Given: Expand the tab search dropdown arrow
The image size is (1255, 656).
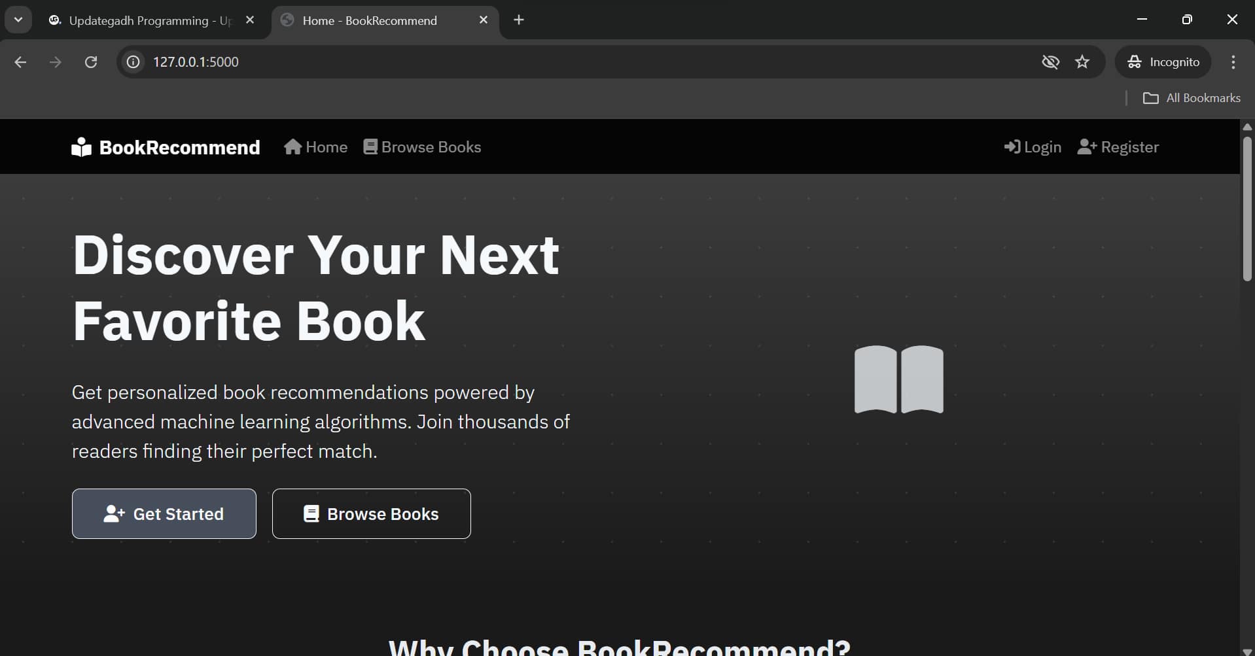Looking at the screenshot, I should 18,20.
